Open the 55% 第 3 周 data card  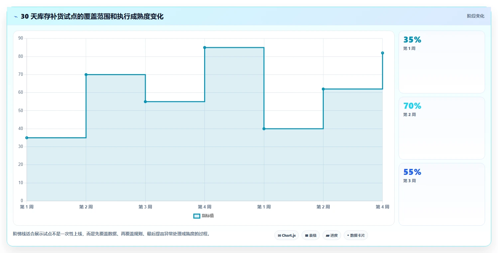pyautogui.click(x=442, y=194)
